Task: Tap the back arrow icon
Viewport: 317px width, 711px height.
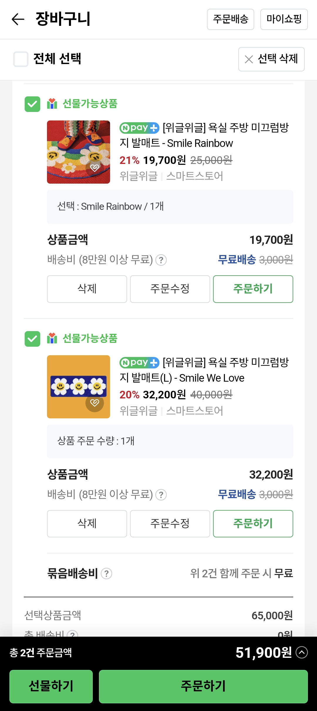Action: point(18,19)
